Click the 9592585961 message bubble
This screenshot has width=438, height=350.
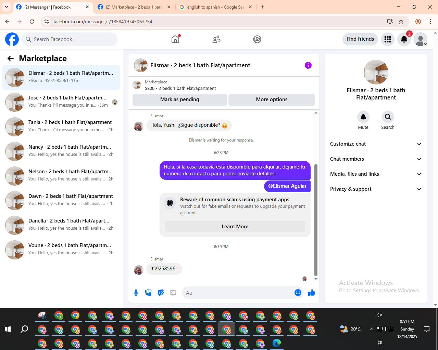[x=164, y=269]
